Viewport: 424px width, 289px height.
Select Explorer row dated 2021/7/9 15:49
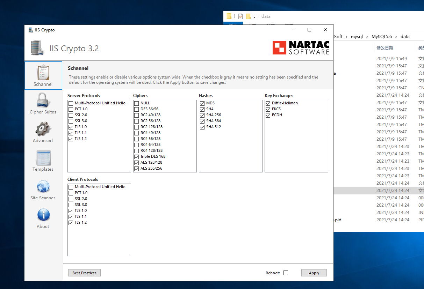[379, 59]
